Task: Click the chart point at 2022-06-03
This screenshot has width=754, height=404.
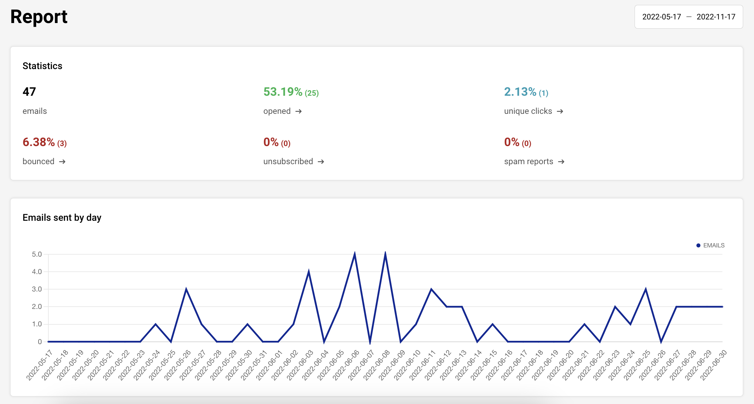Action: 309,272
